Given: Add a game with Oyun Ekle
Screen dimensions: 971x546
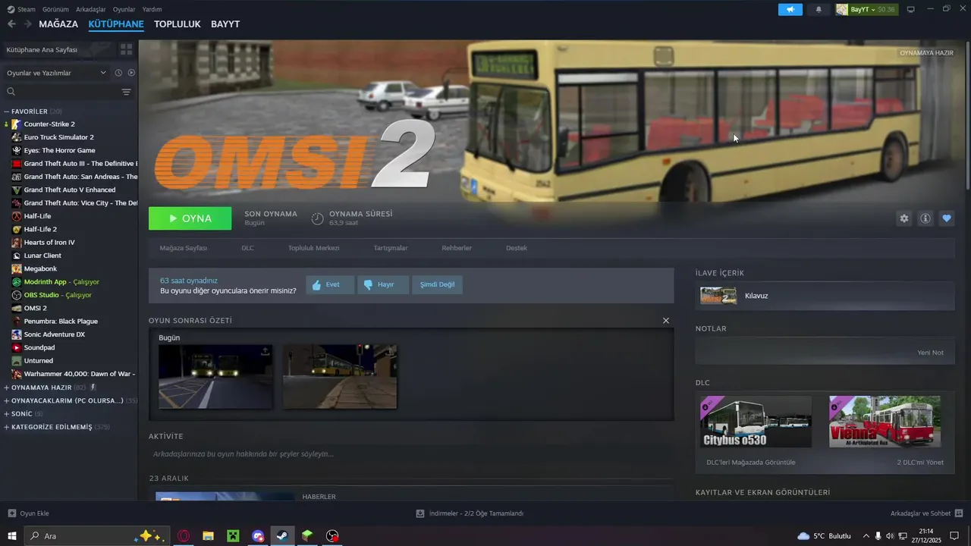Looking at the screenshot, I should tap(29, 513).
